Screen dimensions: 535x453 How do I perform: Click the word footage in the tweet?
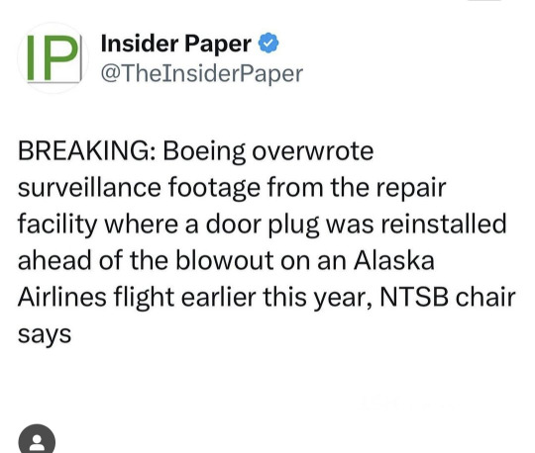[214, 188]
